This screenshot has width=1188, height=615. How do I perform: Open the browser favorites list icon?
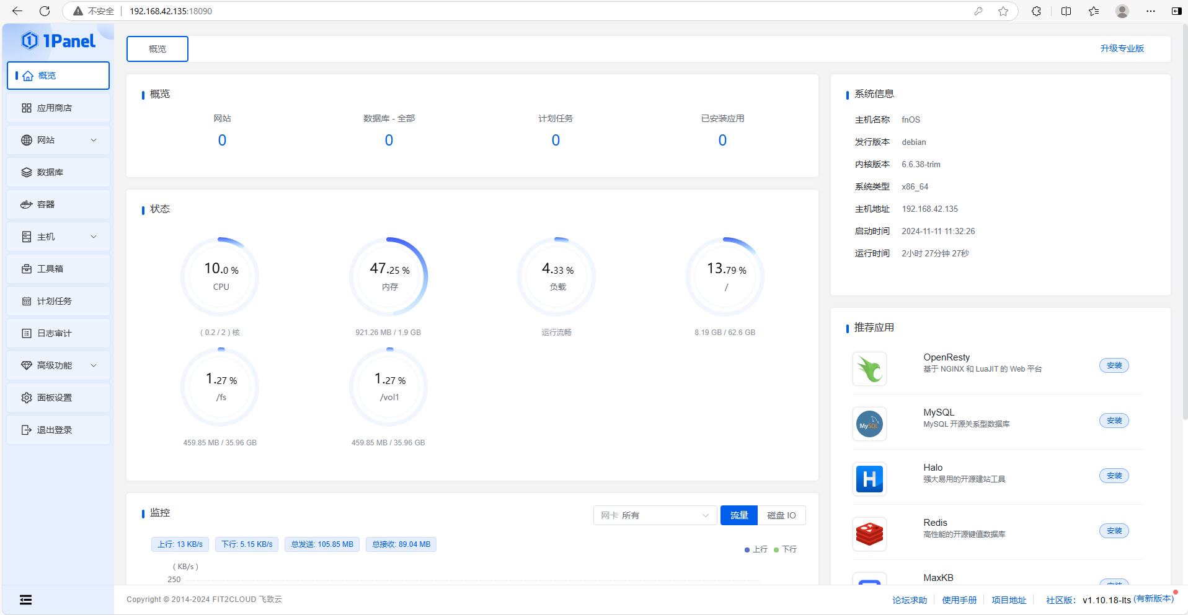point(1094,11)
